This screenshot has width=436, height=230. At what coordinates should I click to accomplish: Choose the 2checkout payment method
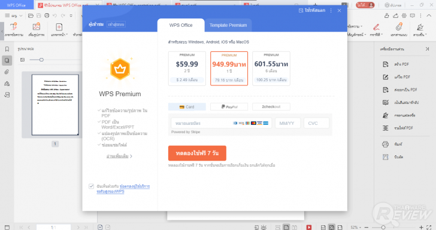271,107
